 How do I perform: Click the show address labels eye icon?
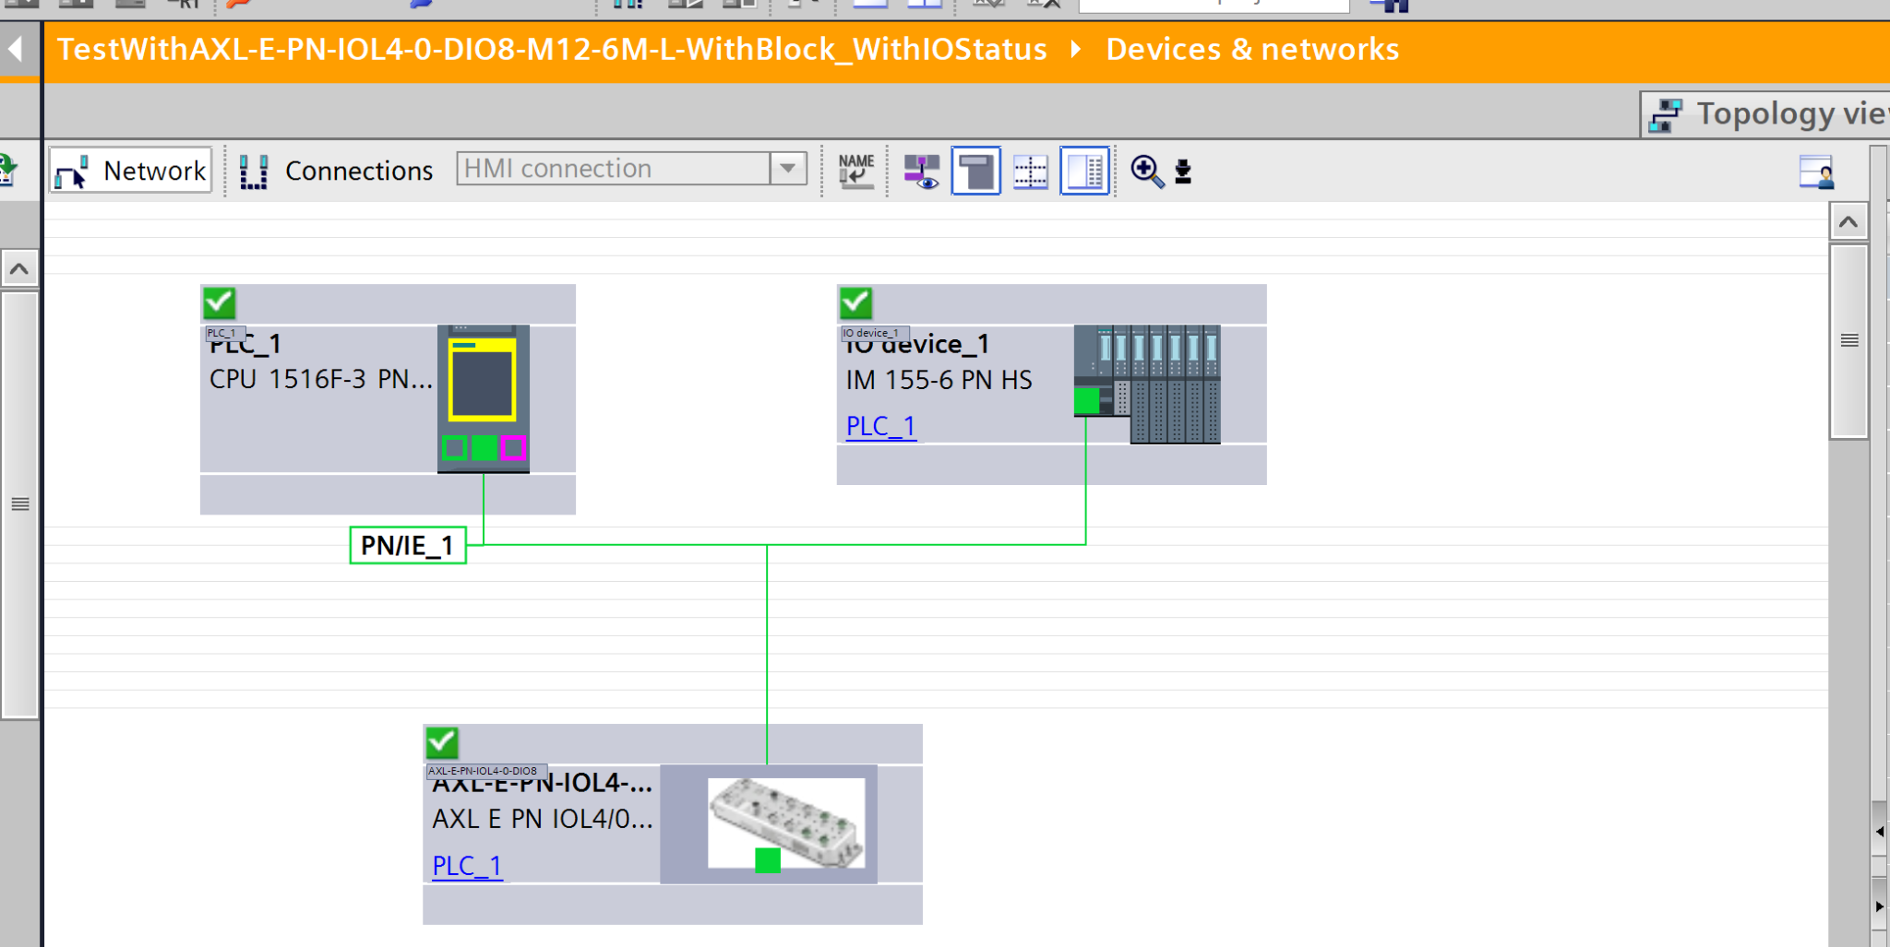[921, 172]
